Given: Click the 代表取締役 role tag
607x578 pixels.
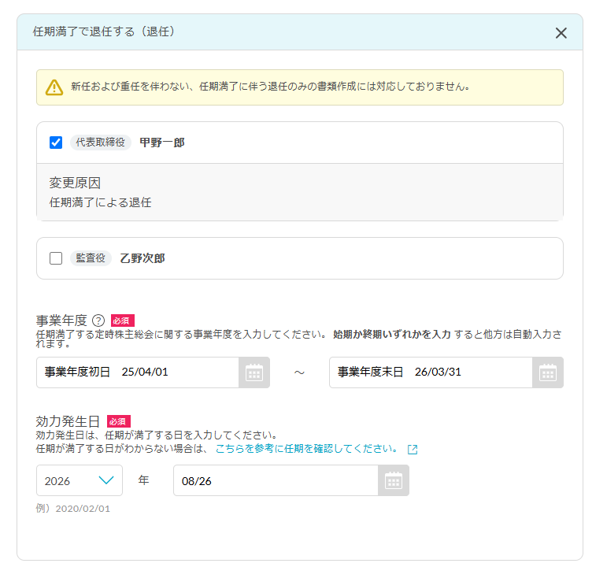Looking at the screenshot, I should 101,143.
